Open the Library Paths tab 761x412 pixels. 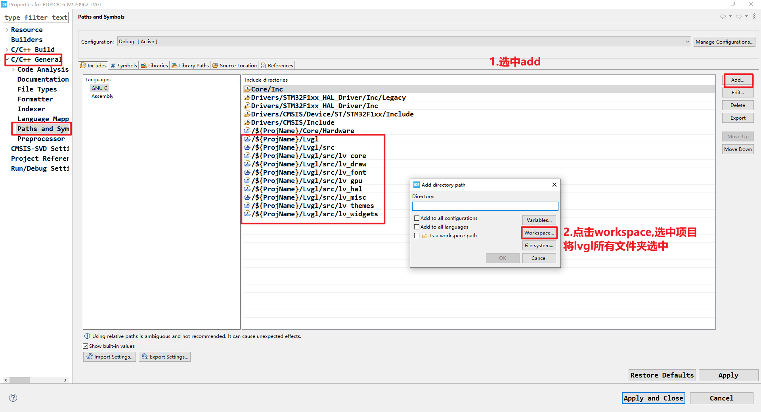tap(190, 65)
